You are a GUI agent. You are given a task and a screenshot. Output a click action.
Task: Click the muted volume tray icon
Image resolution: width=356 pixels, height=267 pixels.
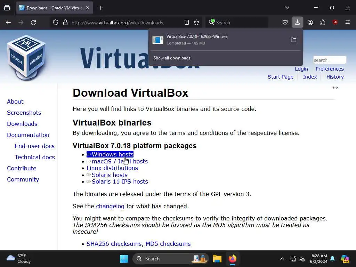coord(302,259)
